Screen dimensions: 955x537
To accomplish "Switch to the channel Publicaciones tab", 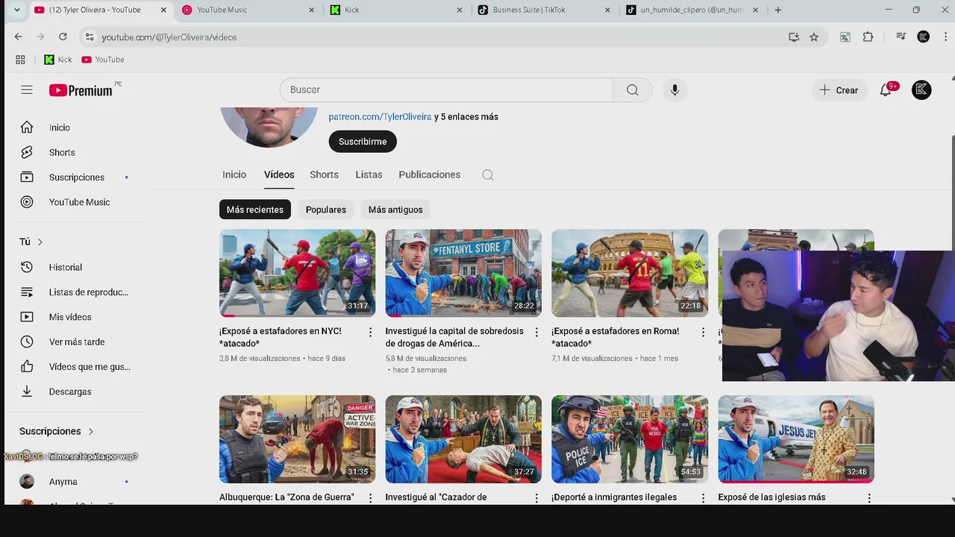I will 430,175.
